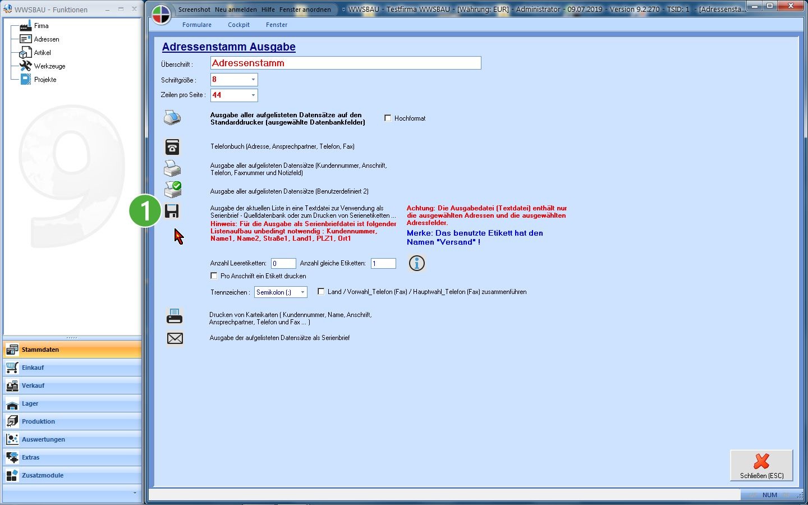Enable the Hochformat checkbox
The height and width of the screenshot is (505, 808).
click(x=388, y=118)
